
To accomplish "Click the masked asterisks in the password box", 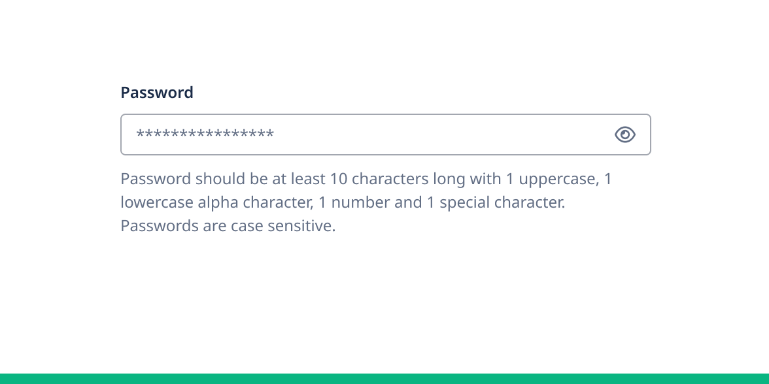I will [205, 135].
